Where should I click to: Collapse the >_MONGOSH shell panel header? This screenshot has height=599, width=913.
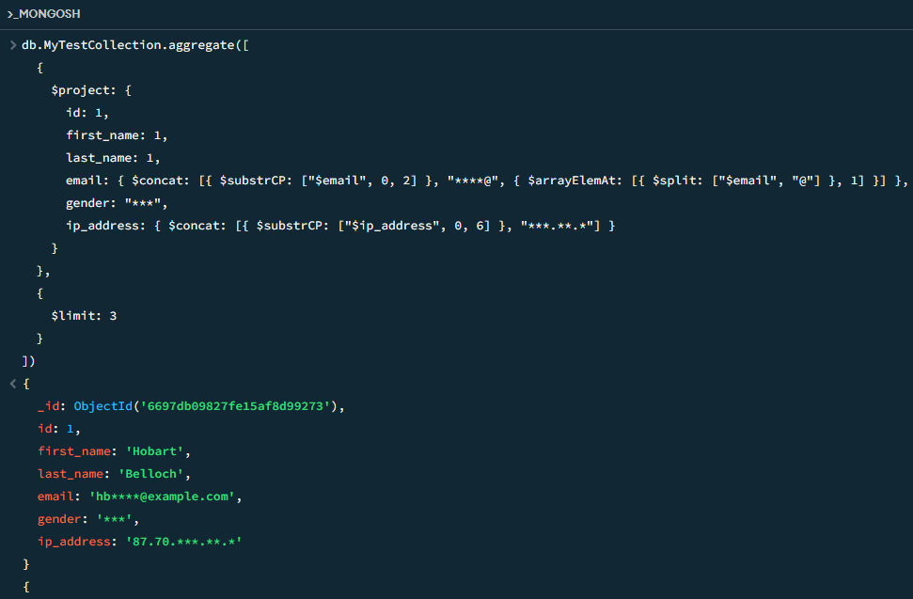[x=43, y=13]
